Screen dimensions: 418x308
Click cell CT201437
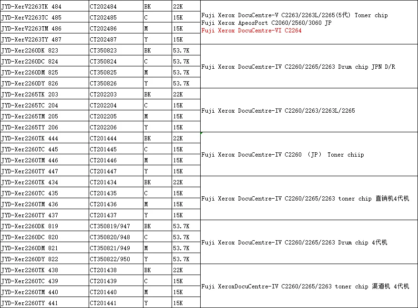103,215
